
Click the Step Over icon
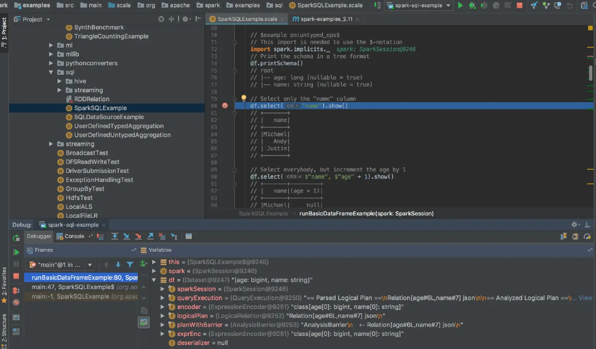[114, 237]
